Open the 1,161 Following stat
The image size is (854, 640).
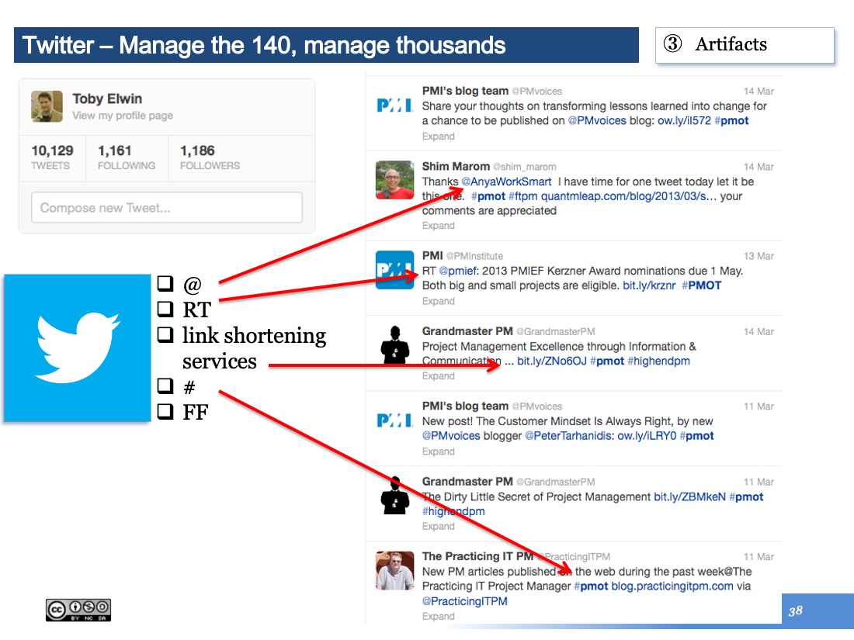click(127, 157)
